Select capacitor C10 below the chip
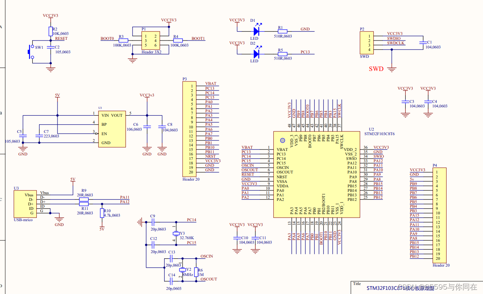Viewport: 483px width, 294px height. 237,238
